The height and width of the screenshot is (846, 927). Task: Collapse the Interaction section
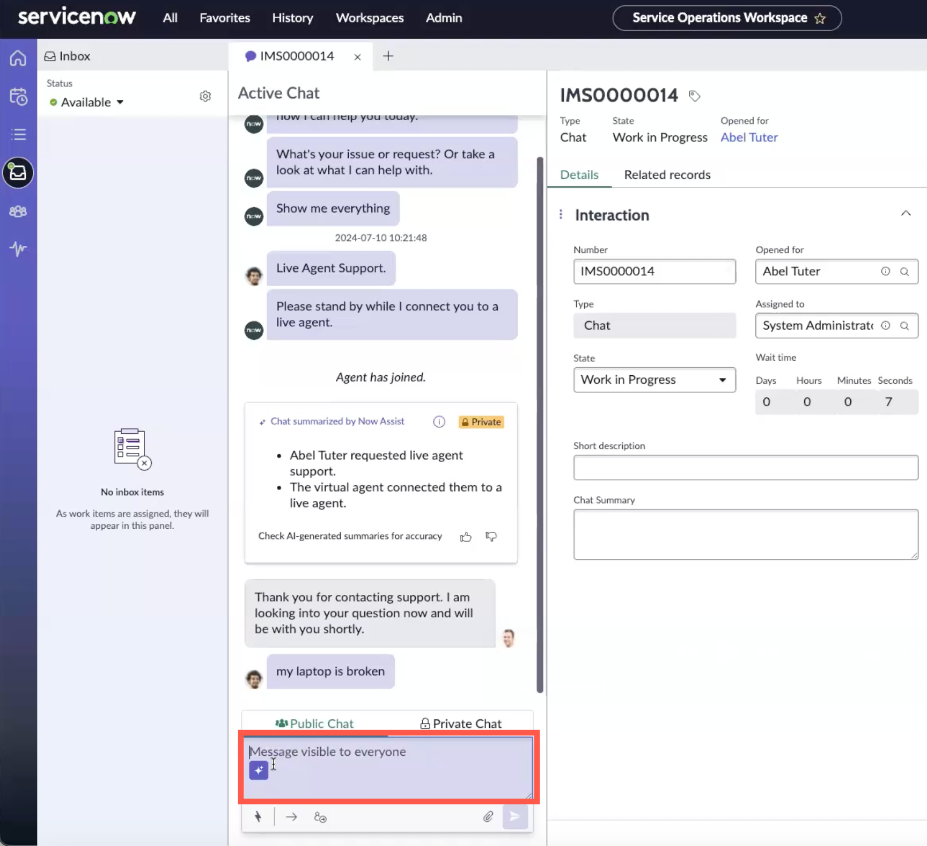point(906,214)
